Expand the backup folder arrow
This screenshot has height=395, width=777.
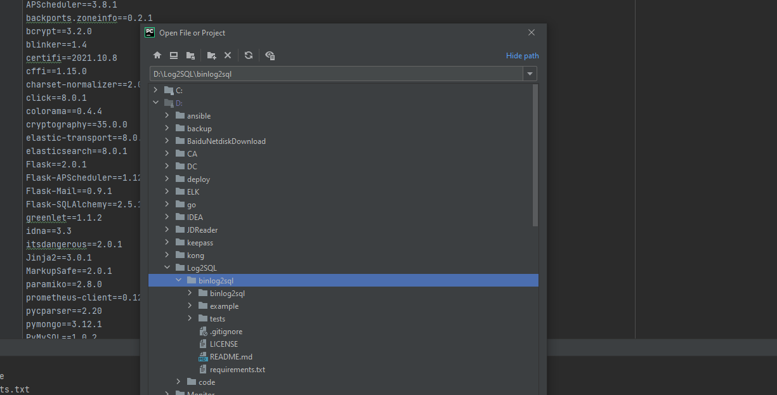(167, 128)
